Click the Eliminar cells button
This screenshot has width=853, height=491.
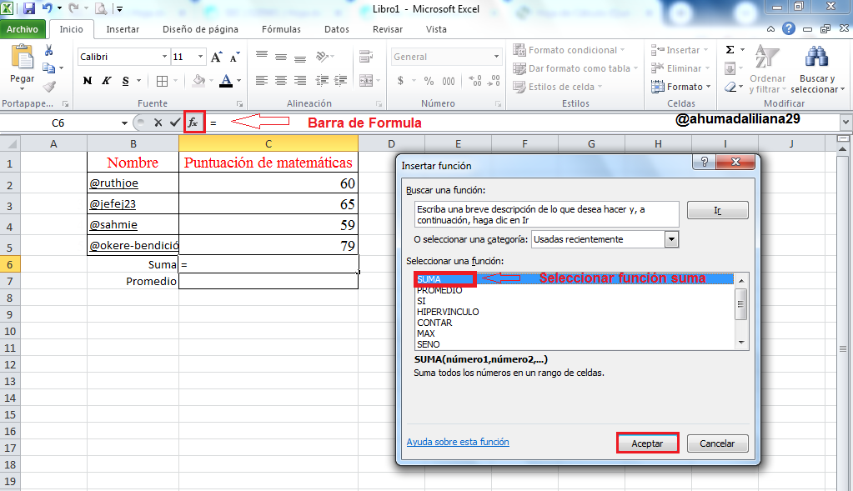[680, 68]
